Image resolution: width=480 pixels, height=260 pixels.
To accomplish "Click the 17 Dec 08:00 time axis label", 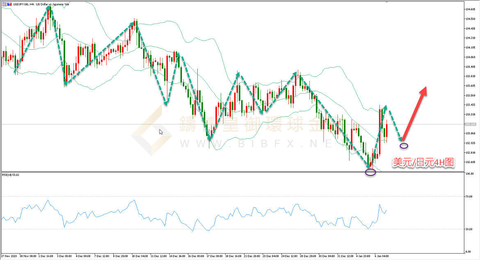I will tap(215, 255).
